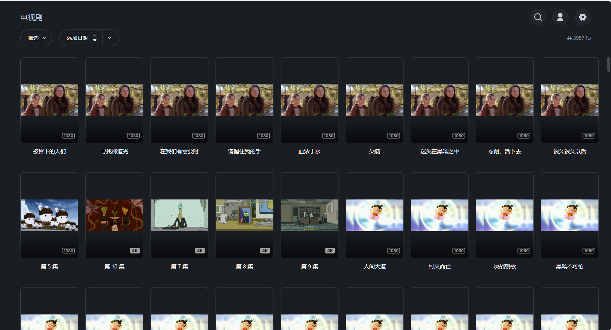Click the 纣灭商亡 title link
Screen dimensions: 611x330
click(x=440, y=267)
